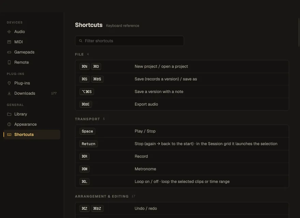
Task: Click the ⌘⇧E export key badge
Action: 86,104
